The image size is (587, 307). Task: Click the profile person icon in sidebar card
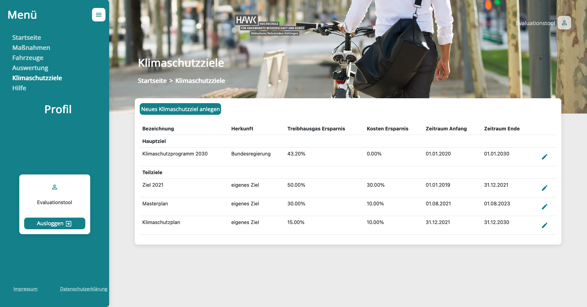(x=54, y=187)
